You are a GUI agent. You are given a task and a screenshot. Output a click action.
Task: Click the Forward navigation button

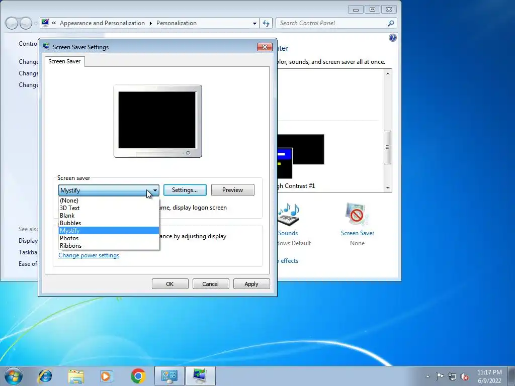pyautogui.click(x=26, y=23)
